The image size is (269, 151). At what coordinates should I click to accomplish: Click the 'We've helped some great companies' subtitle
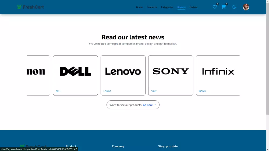(x=133, y=44)
